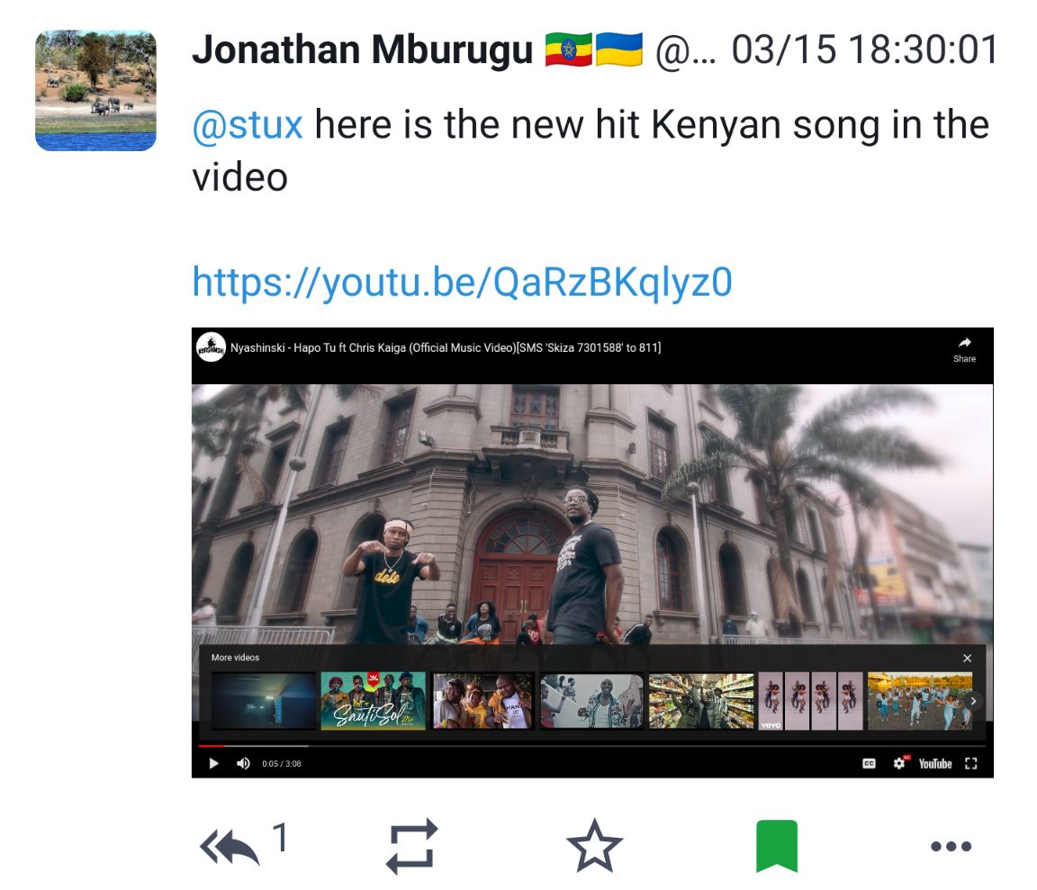This screenshot has width=1037, height=890.
Task: Show next suggested videos with the right chevron
Action: [x=973, y=701]
